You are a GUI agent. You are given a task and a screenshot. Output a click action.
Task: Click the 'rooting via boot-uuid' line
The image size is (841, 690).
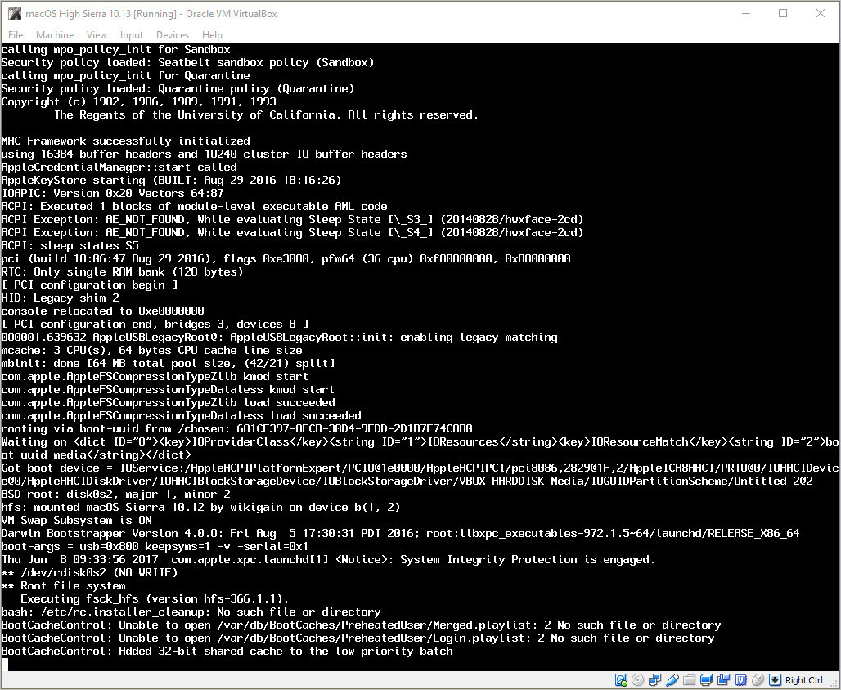point(236,429)
